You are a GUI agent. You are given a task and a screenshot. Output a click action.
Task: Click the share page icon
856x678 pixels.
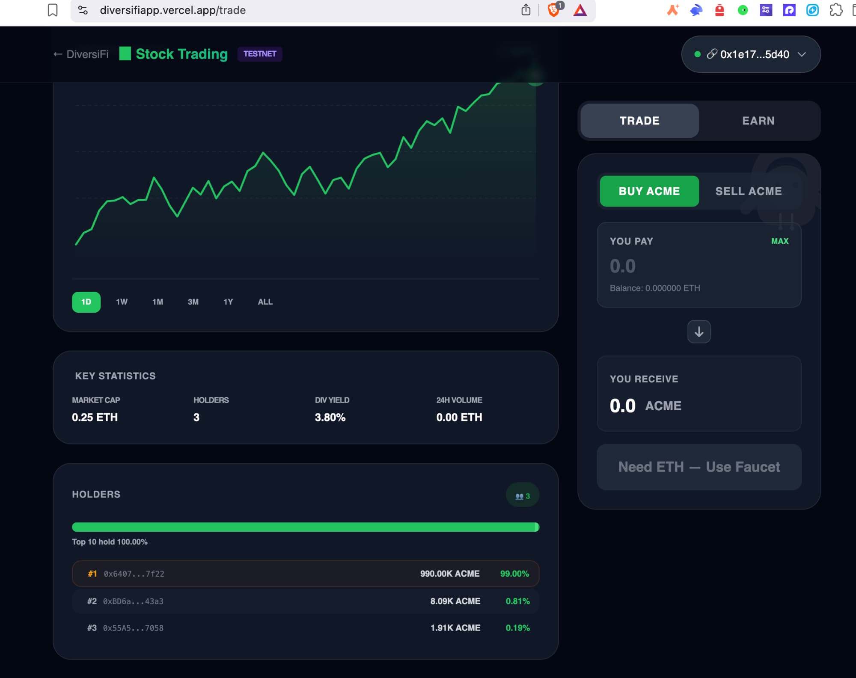pos(526,10)
